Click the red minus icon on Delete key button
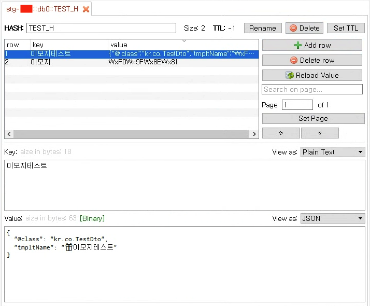370x306 pixels. 293,28
